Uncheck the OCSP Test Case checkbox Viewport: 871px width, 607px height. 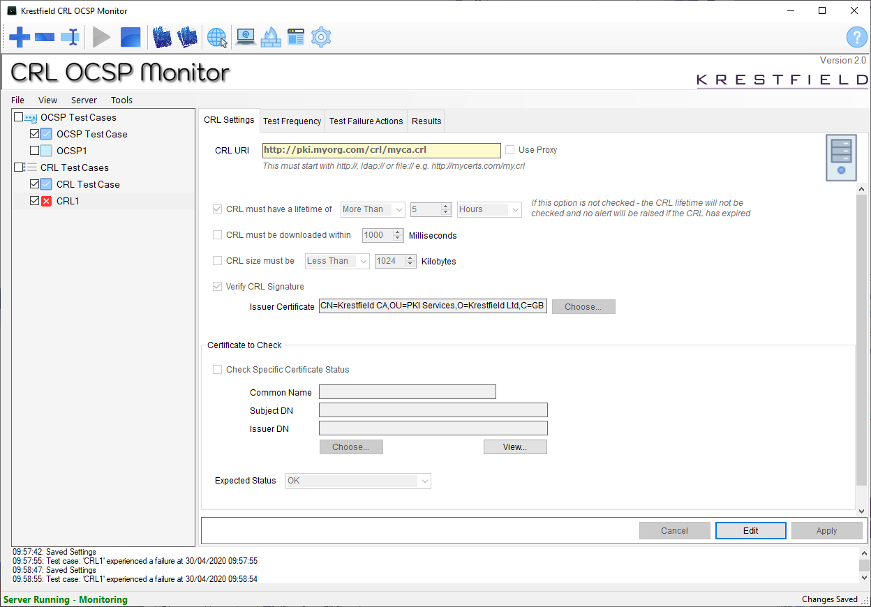click(34, 134)
